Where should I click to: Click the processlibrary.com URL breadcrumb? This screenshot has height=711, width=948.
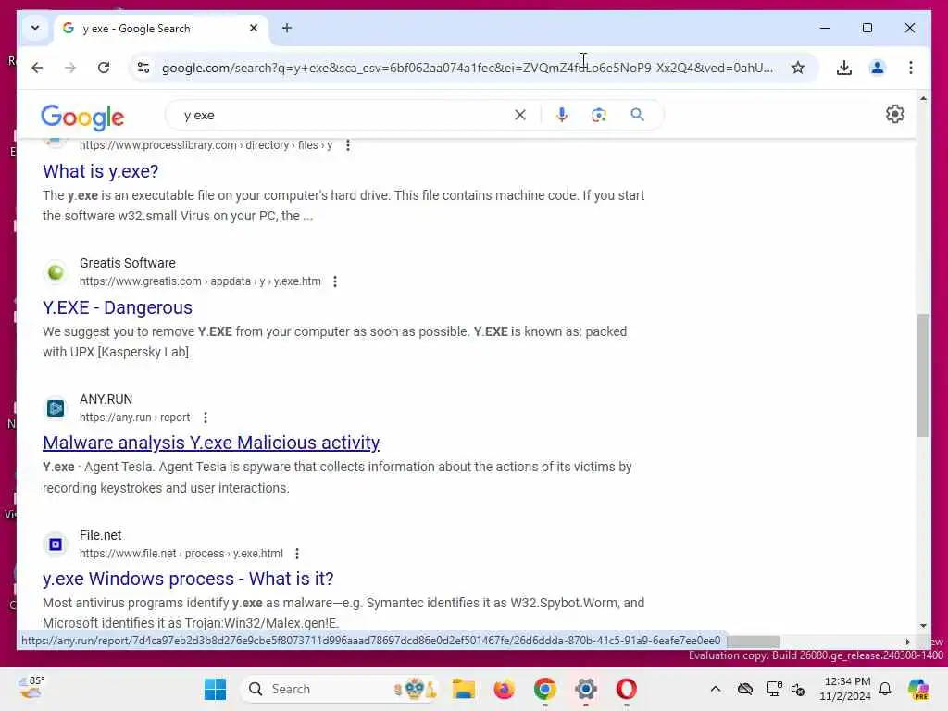[x=206, y=145]
